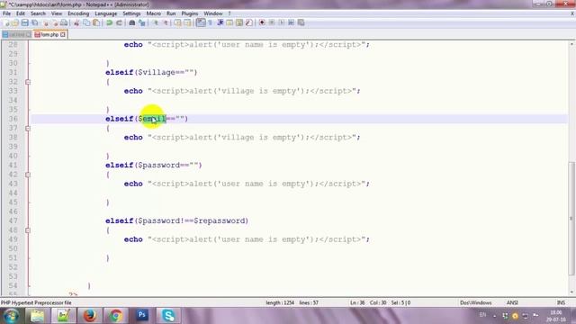Viewport: 576px width, 324px height.
Task: Click the Open file toolbar icon
Action: [x=14, y=22]
